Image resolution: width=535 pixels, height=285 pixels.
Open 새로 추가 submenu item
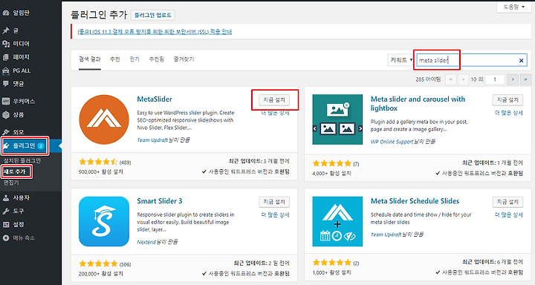click(x=15, y=171)
